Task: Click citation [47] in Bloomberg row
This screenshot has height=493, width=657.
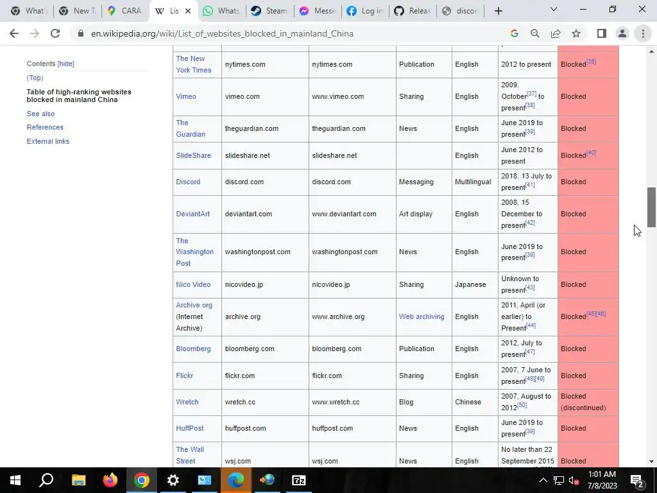Action: pyautogui.click(x=529, y=352)
